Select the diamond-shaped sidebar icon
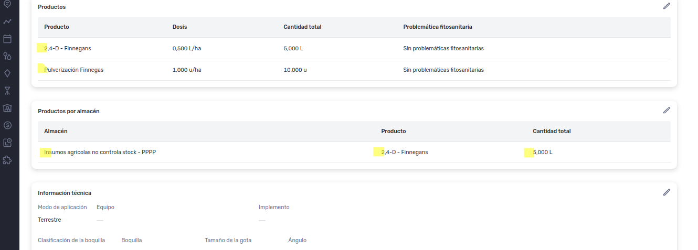Screen dimensions: 698x250 [x=7, y=73]
